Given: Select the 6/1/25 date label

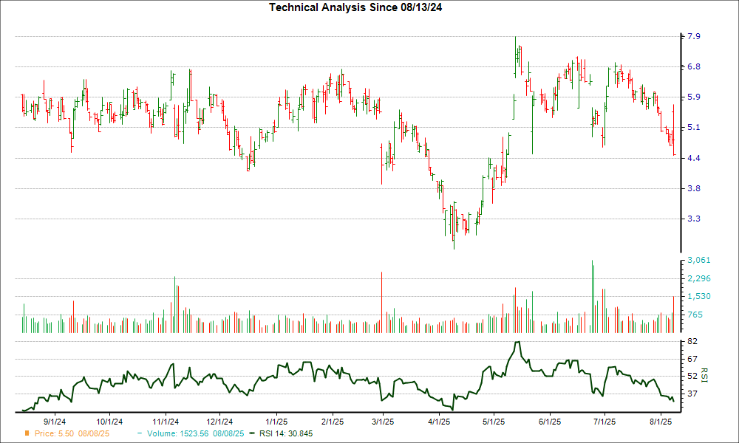Looking at the screenshot, I should (550, 422).
